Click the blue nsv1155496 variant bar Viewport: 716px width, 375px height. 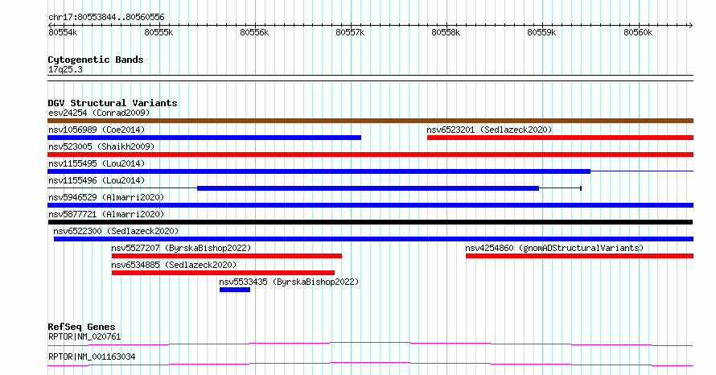pos(368,188)
